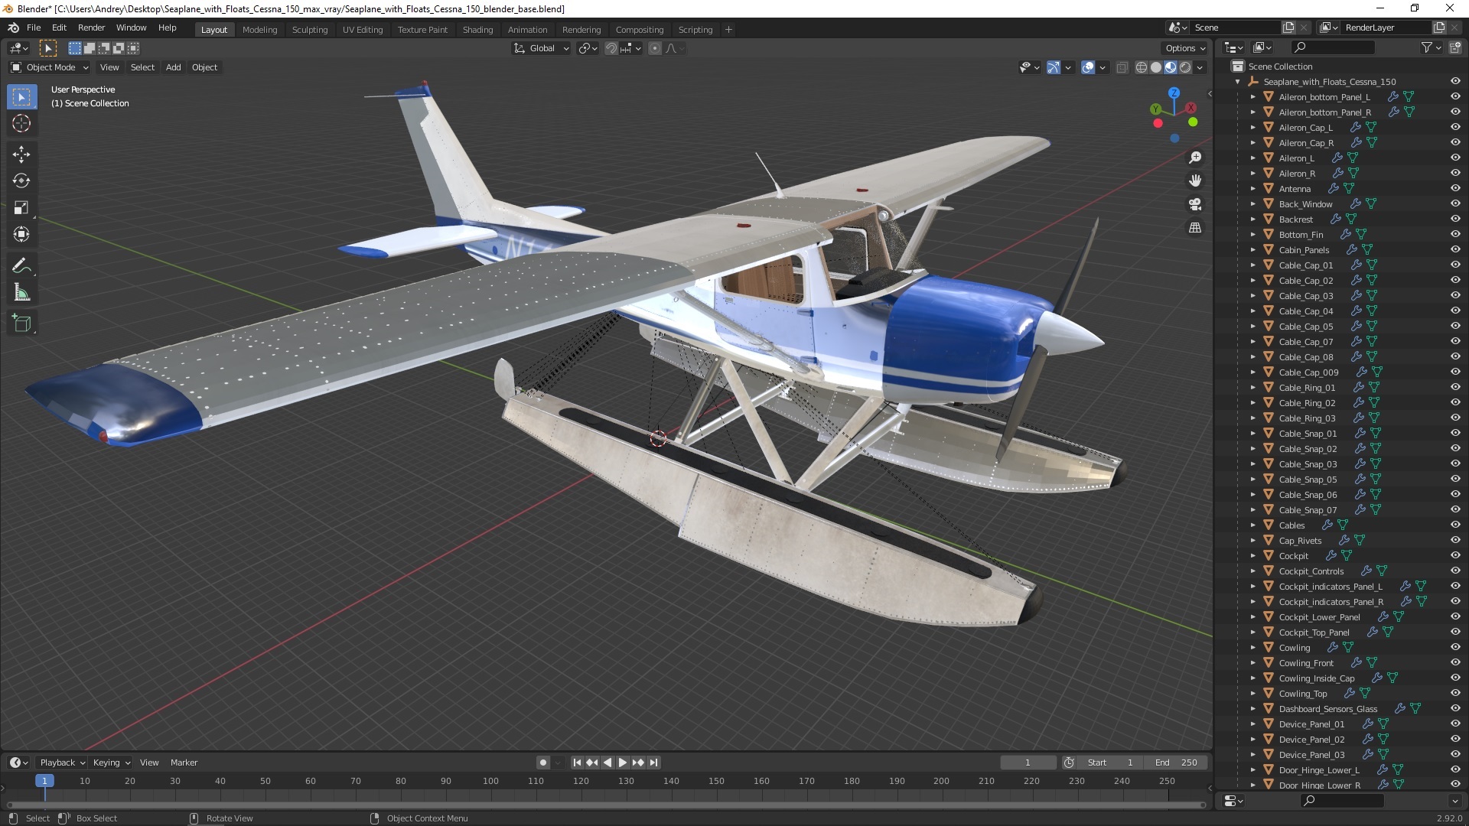Hide Antenna object in outliner
The image size is (1469, 826).
point(1455,188)
